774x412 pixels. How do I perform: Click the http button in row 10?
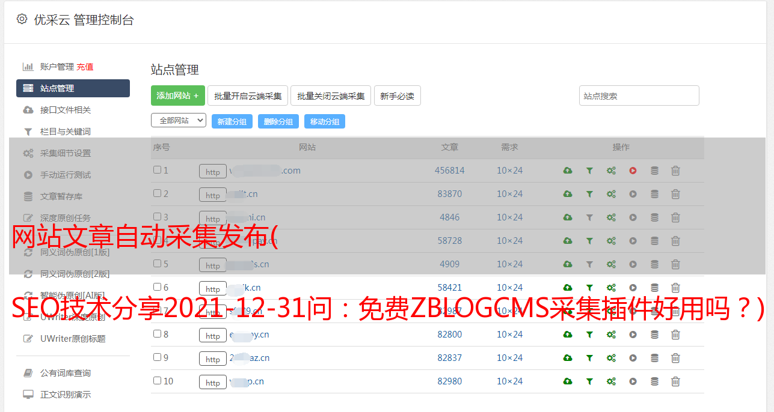coord(213,382)
